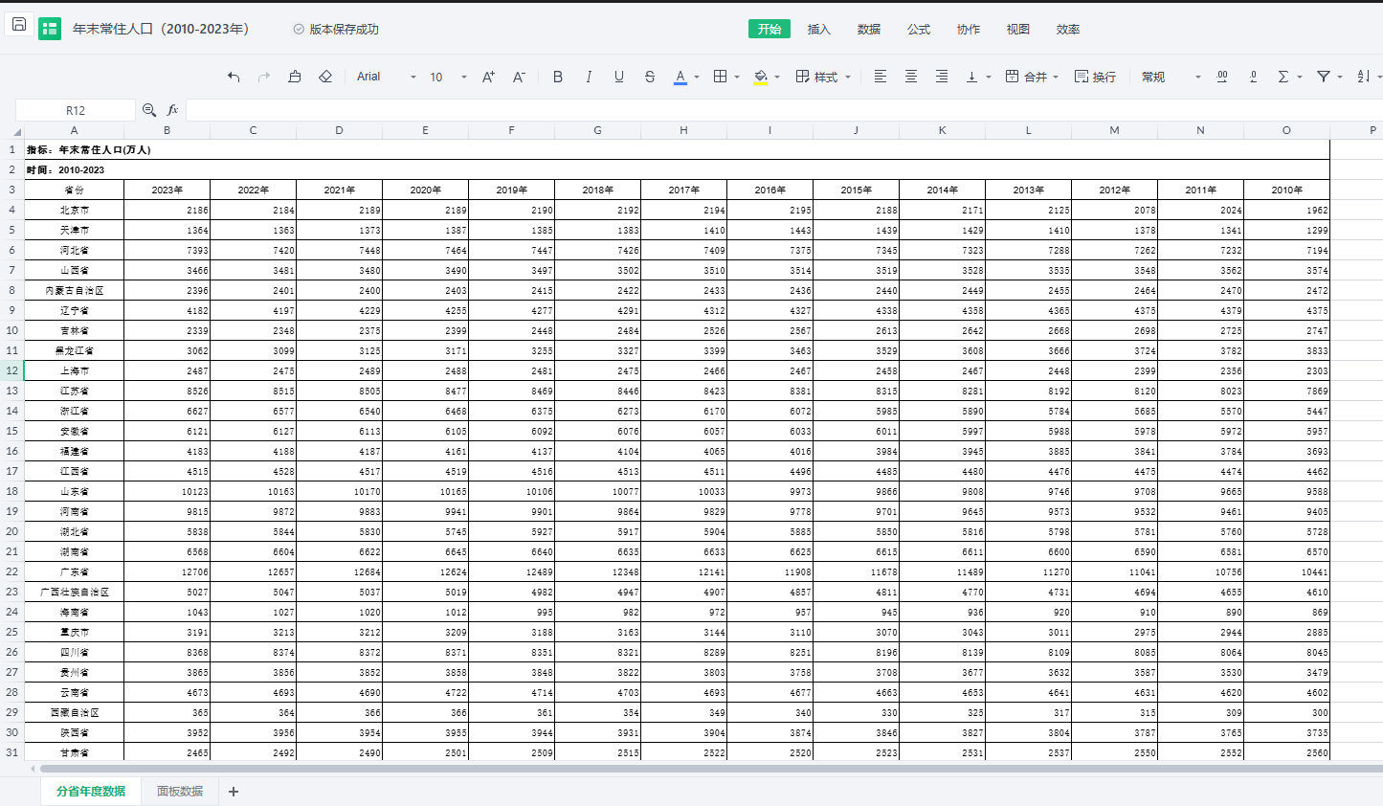This screenshot has width=1383, height=806.
Task: Redo the last undone action
Action: (264, 77)
